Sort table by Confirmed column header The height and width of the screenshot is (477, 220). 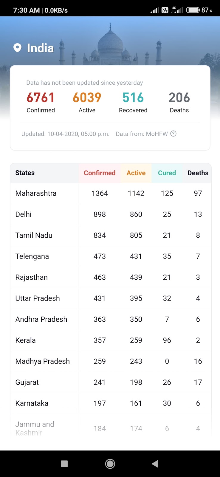click(100, 173)
